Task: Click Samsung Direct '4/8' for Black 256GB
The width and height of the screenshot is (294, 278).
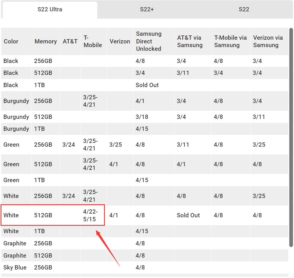Action: (x=140, y=61)
